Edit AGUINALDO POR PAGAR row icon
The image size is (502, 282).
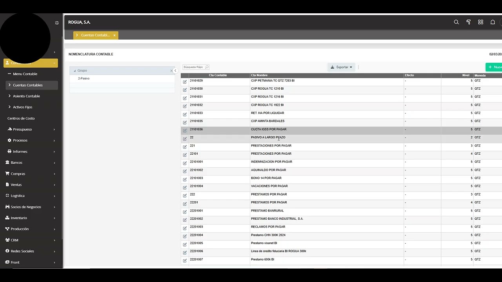(185, 171)
